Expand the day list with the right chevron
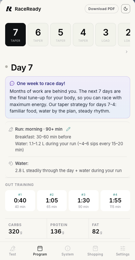Viewport: 135px width, 260px height. pos(127,52)
